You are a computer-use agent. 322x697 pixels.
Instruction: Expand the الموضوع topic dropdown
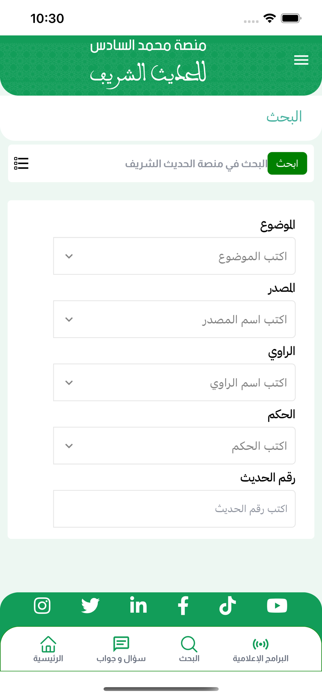point(174,256)
